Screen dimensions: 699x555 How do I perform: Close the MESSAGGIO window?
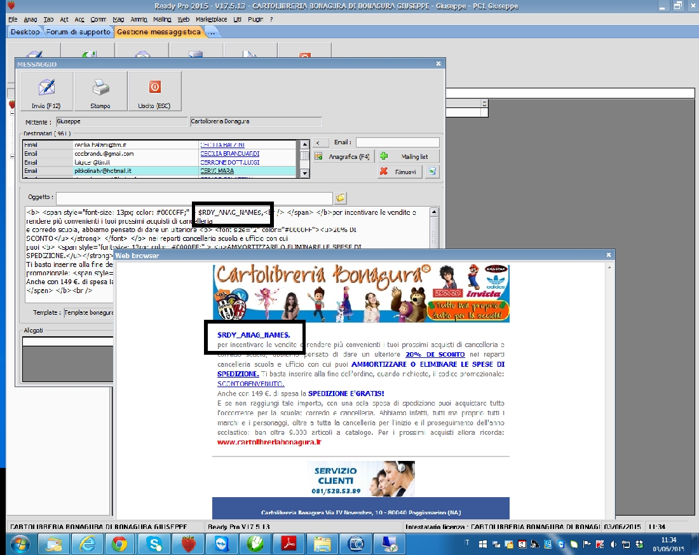[x=438, y=64]
